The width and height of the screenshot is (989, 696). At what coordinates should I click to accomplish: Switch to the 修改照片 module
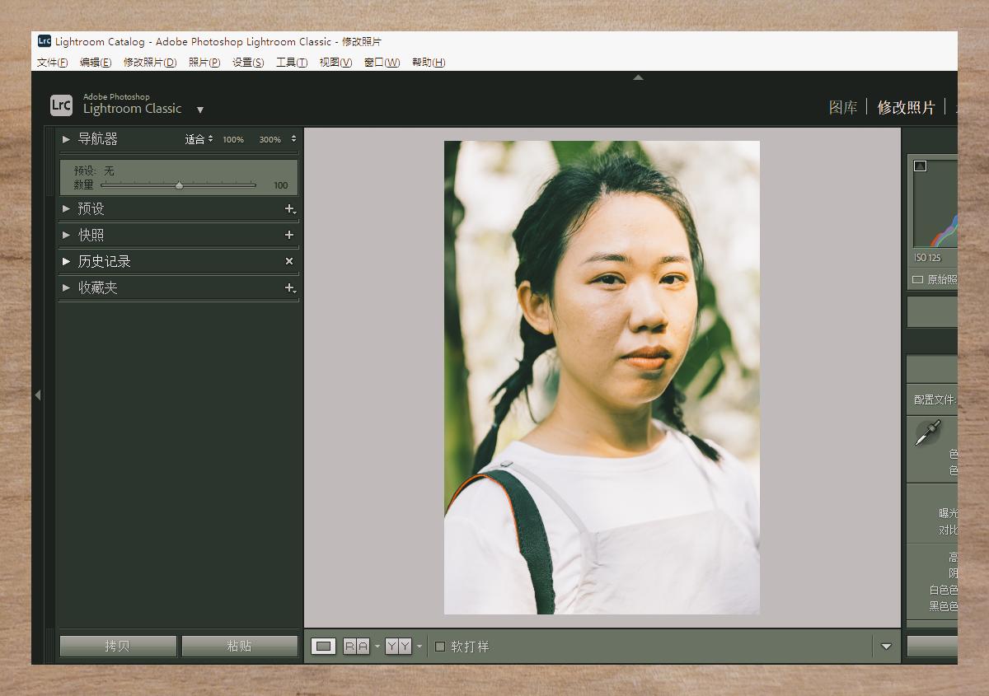906,107
